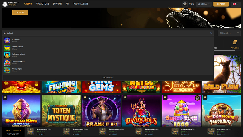Select the Monkey Jackpot result text

[17, 47]
